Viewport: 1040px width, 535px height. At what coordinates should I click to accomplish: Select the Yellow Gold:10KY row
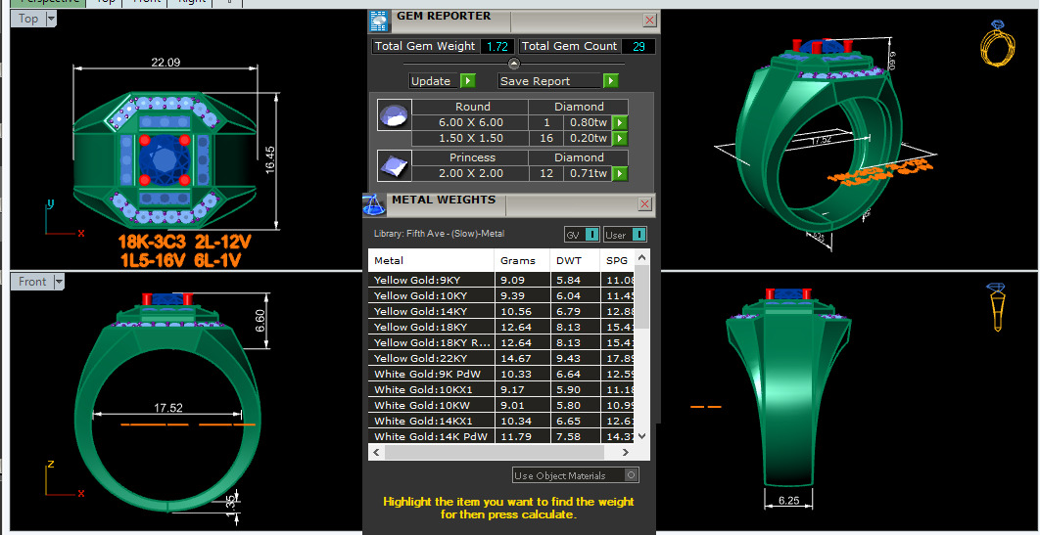(x=501, y=295)
